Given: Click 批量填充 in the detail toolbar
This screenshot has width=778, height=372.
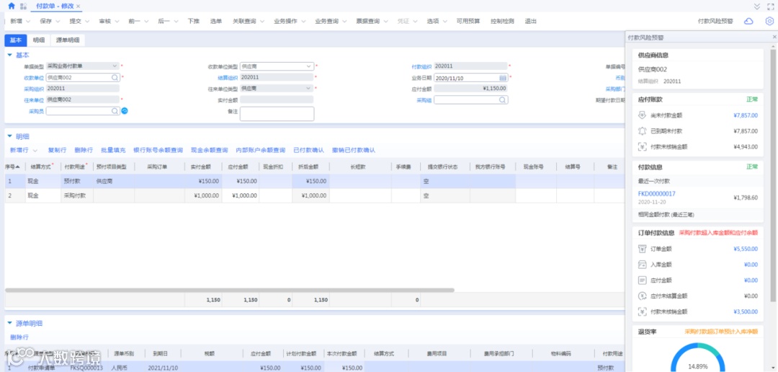Looking at the screenshot, I should coord(113,150).
